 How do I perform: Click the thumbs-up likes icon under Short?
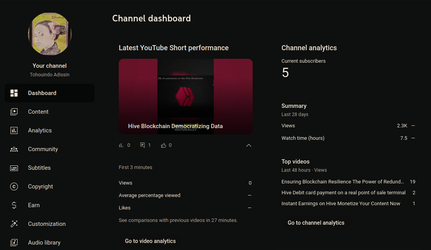coord(164,145)
